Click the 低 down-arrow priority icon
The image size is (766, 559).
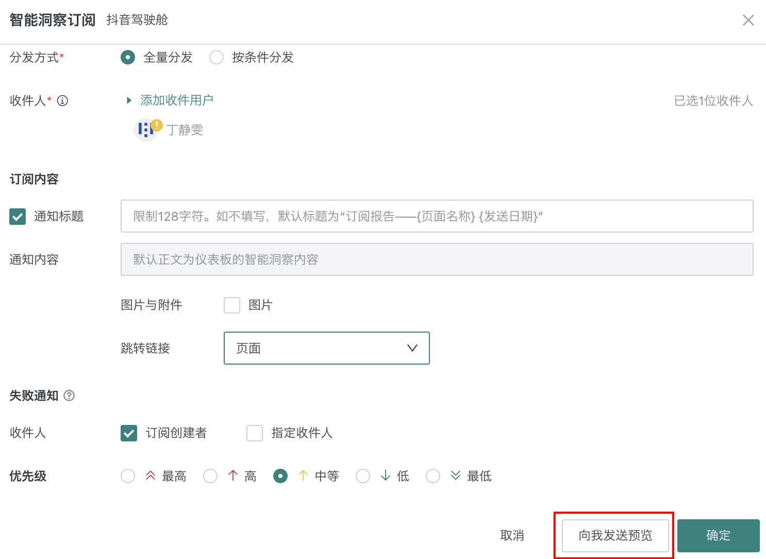point(386,475)
